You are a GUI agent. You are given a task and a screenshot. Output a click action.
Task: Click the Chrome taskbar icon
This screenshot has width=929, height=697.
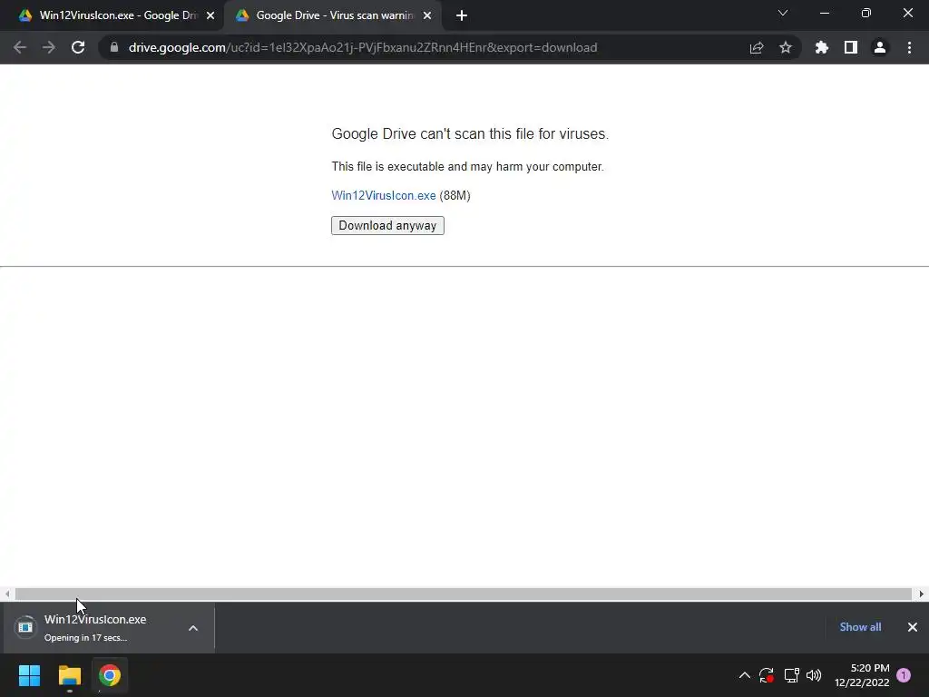pyautogui.click(x=110, y=675)
